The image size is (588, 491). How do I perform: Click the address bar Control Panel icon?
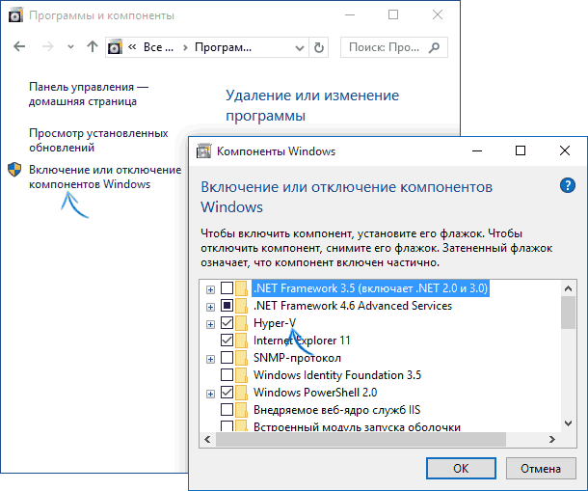115,47
